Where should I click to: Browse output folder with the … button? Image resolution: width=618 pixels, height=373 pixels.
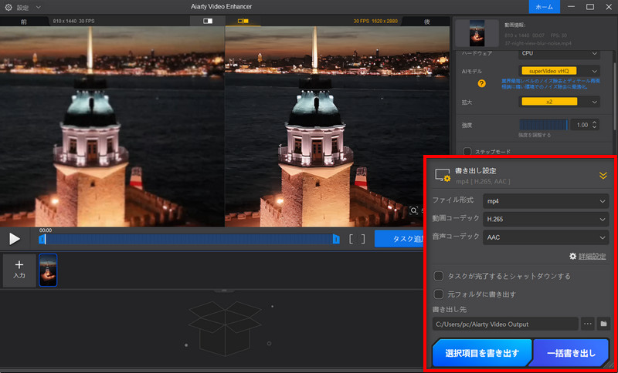coord(588,324)
